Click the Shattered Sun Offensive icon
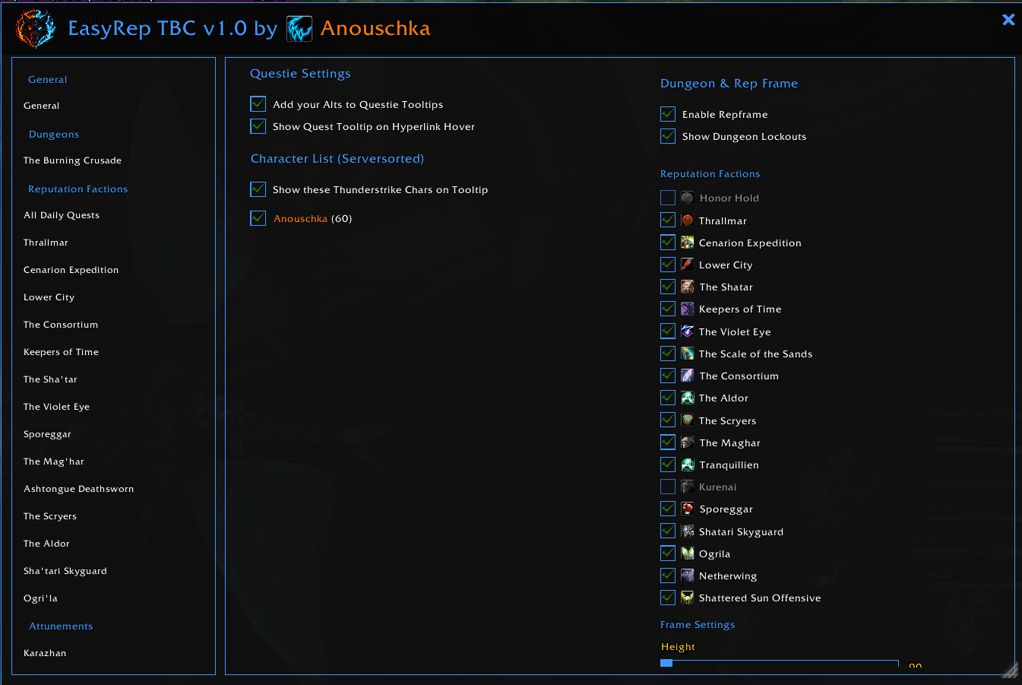The image size is (1022, 685). pos(688,598)
